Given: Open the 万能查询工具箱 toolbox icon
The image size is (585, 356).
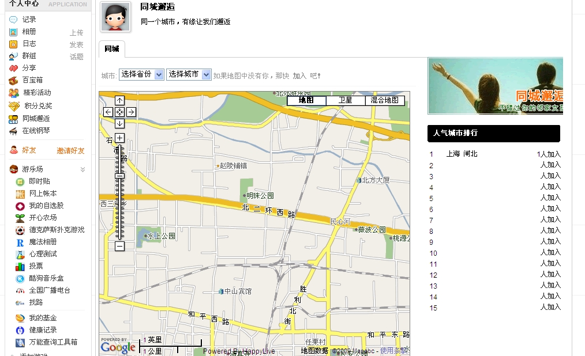Looking at the screenshot, I should [20, 342].
